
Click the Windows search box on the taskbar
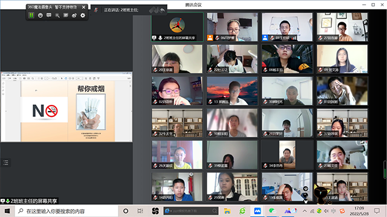(67, 211)
